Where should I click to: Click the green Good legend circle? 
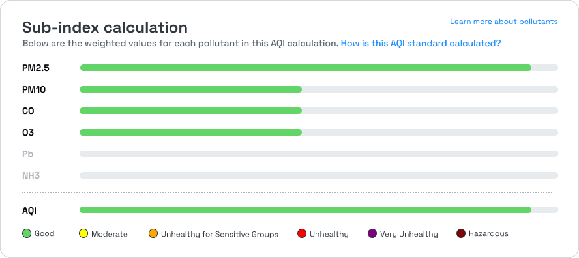pos(27,234)
